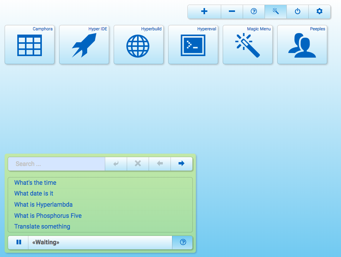Click the plus toolbar button
Screen dimensions: 341x257
coord(204,12)
